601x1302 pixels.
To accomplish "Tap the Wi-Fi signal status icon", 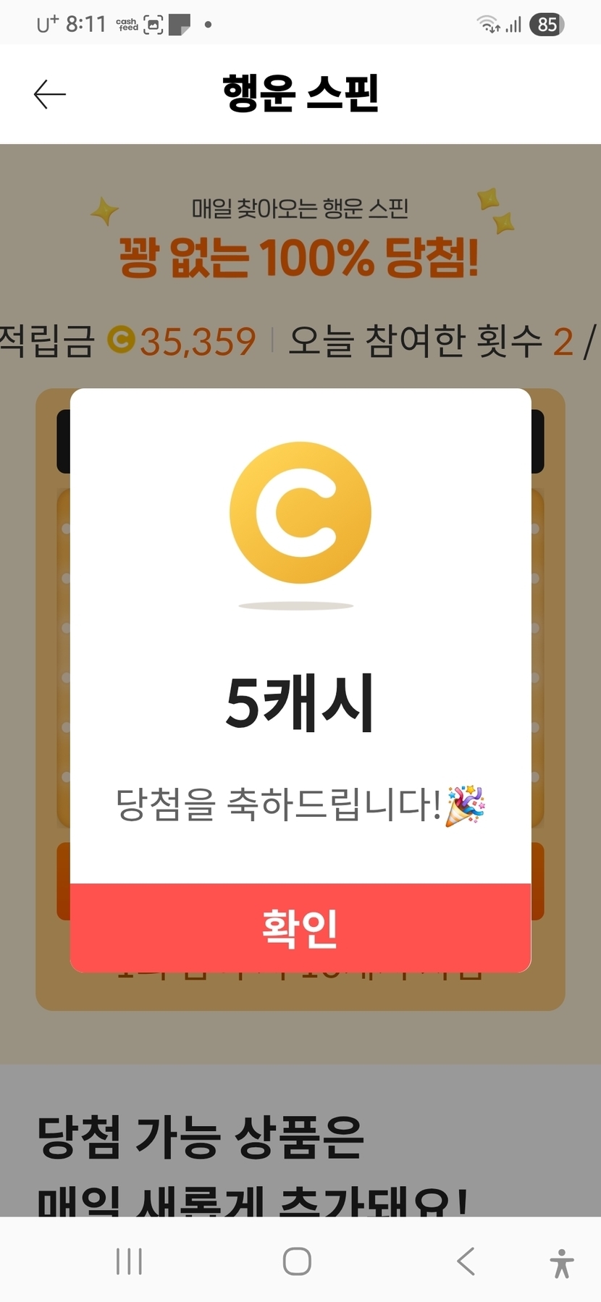I will coord(489,25).
